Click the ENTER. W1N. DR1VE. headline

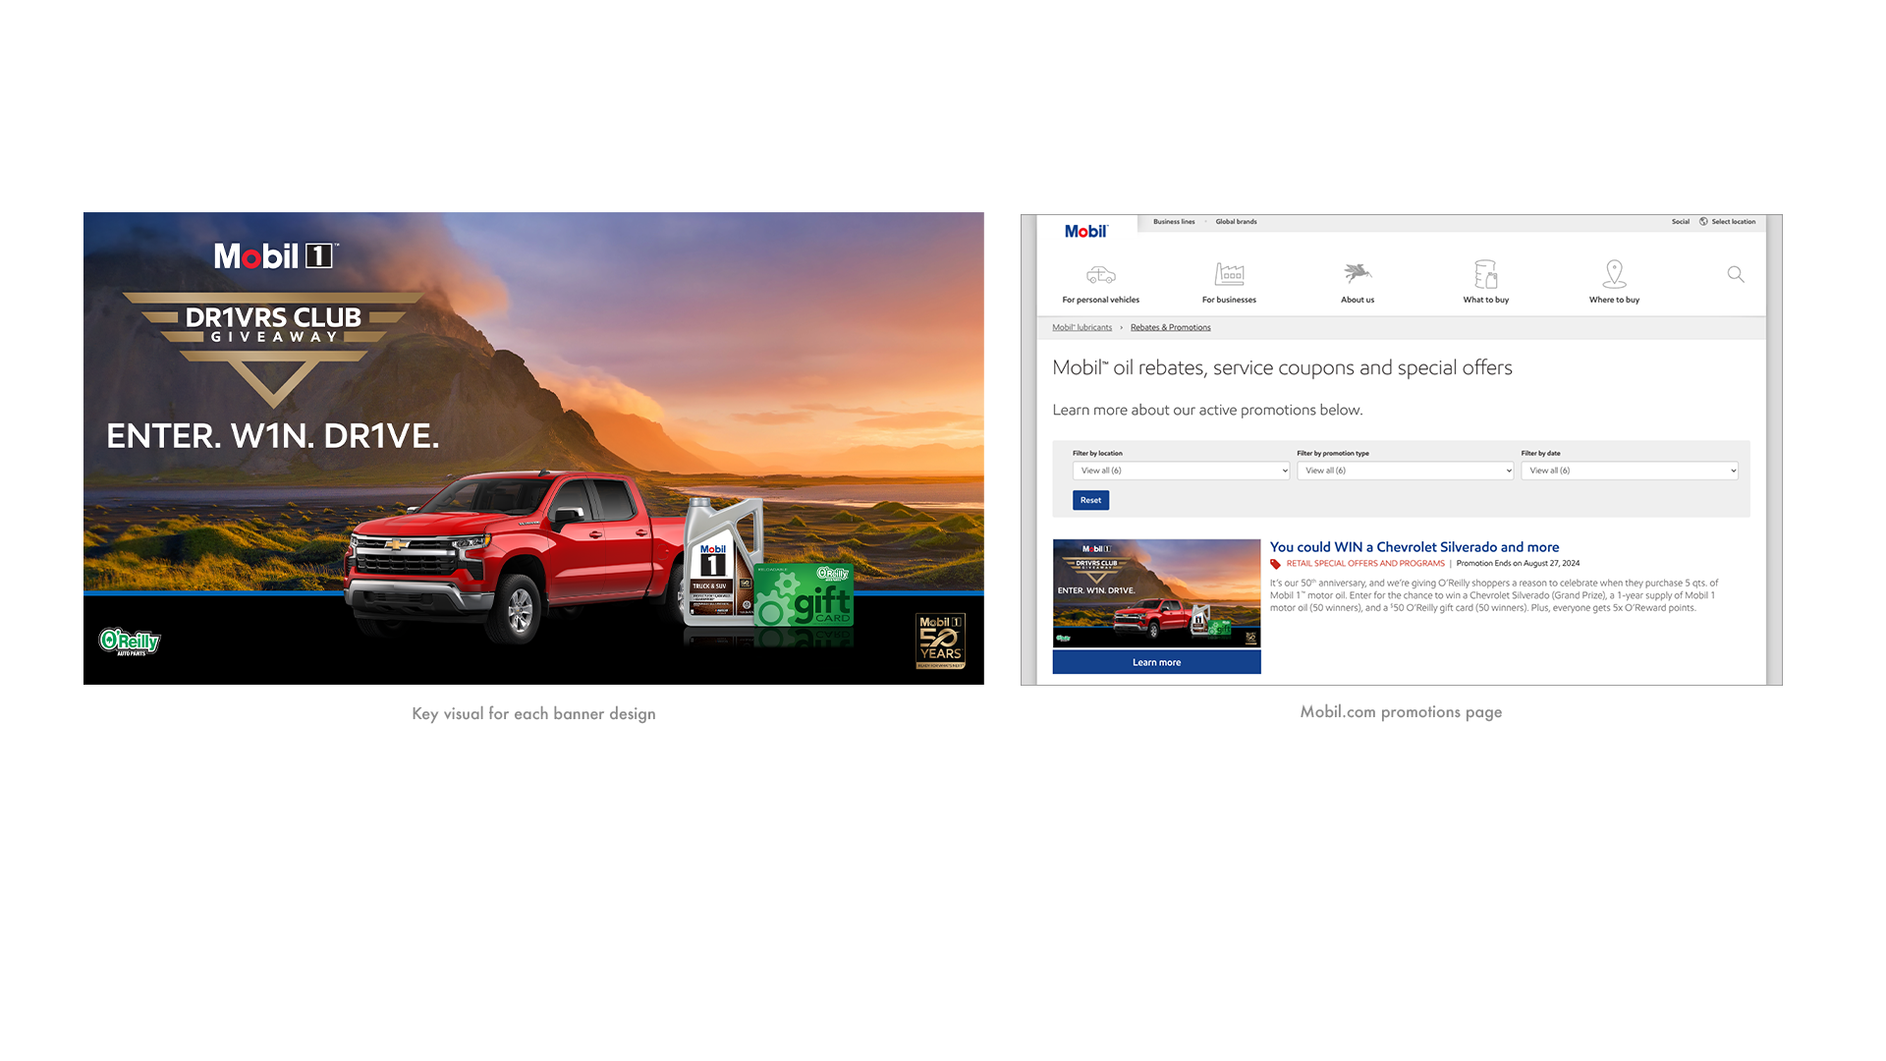(x=272, y=436)
